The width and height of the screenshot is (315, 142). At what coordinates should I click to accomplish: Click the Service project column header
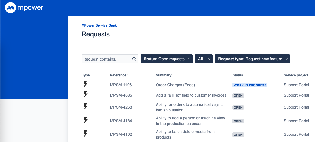pos(296,75)
